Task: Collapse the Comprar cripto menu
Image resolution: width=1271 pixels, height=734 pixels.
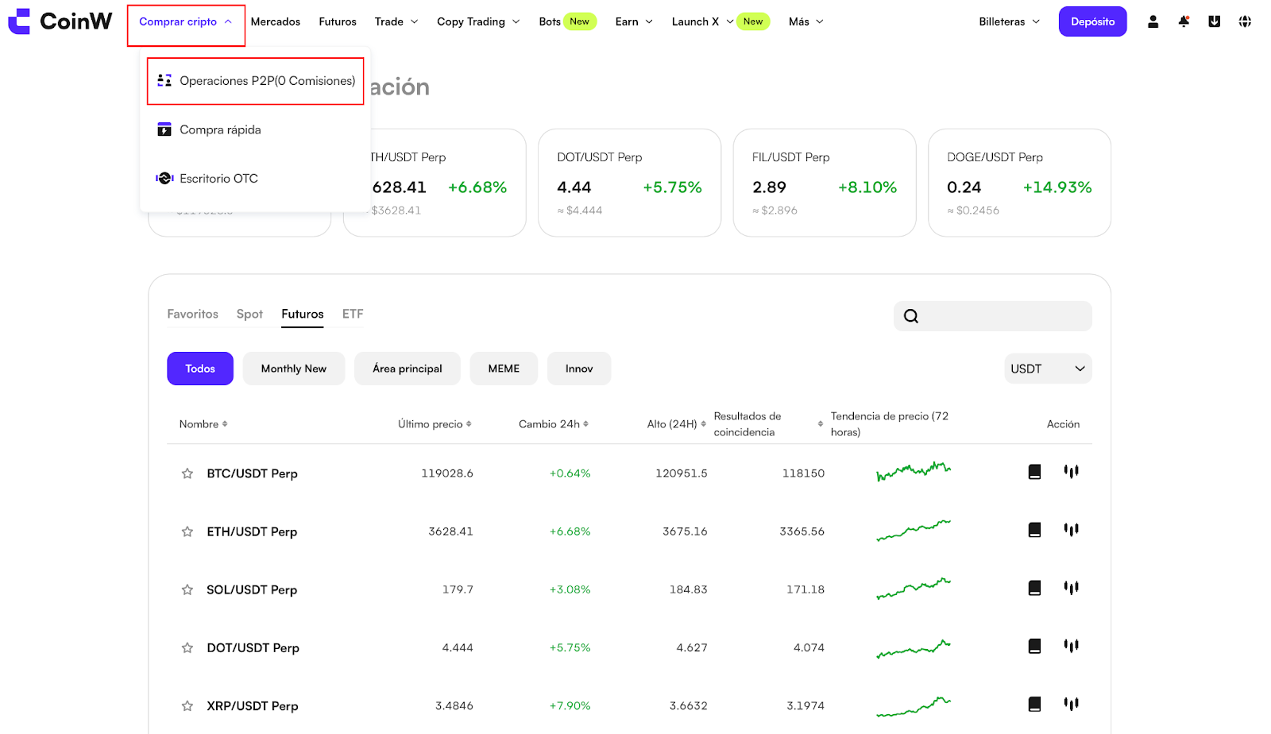Action: tap(186, 21)
